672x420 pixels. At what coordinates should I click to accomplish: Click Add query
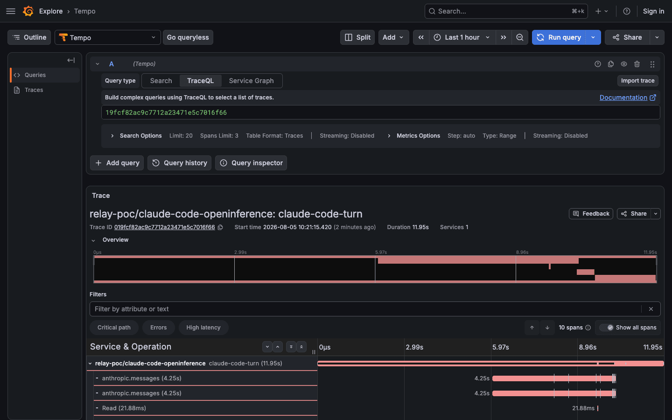click(x=117, y=163)
